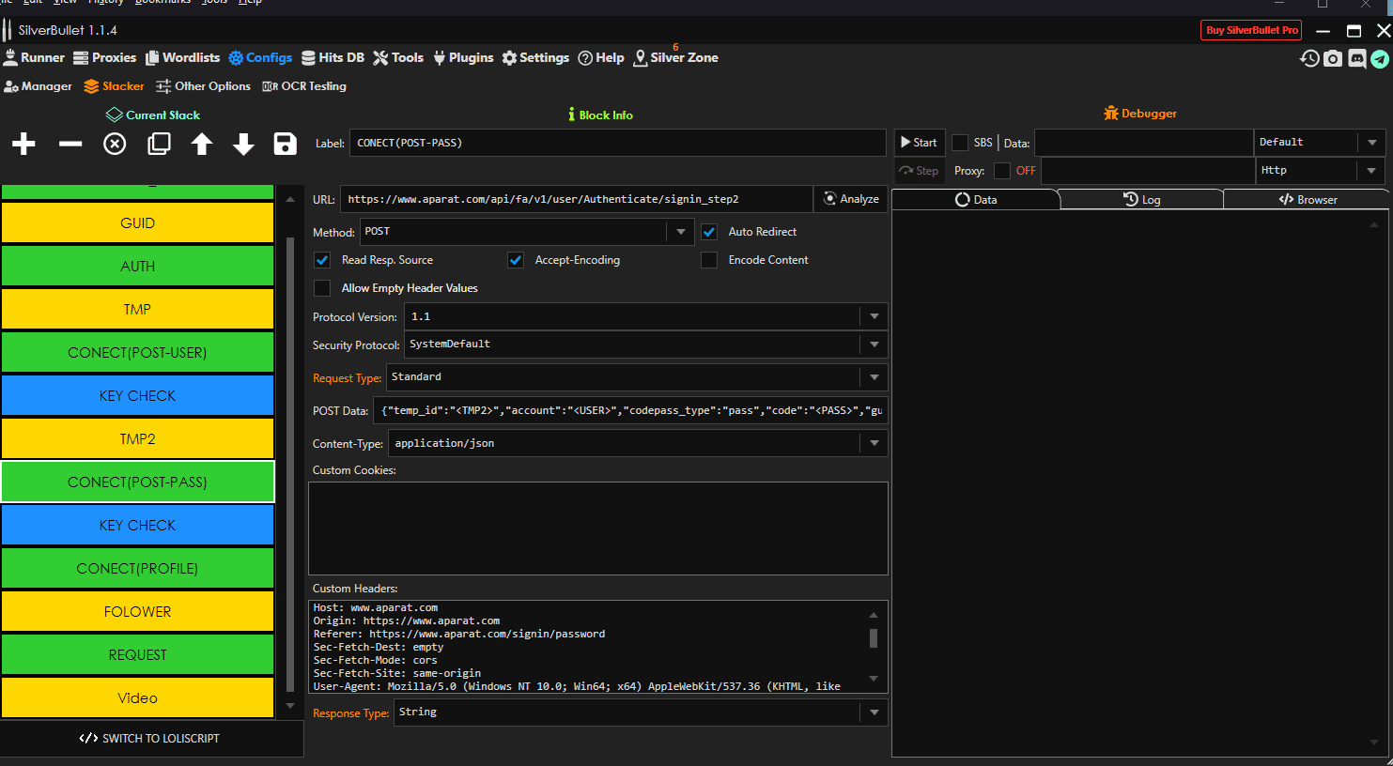This screenshot has height=766, width=1393.
Task: Click the URL input field
Action: 576,199
